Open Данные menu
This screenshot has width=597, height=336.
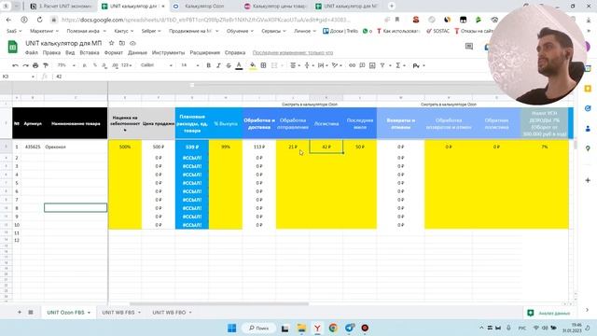137,52
